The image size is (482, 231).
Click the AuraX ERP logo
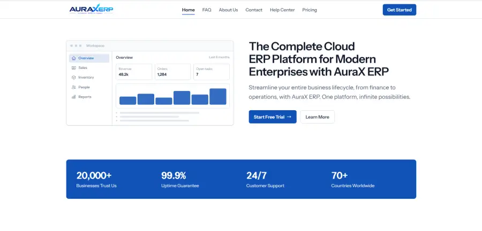coord(91,9)
